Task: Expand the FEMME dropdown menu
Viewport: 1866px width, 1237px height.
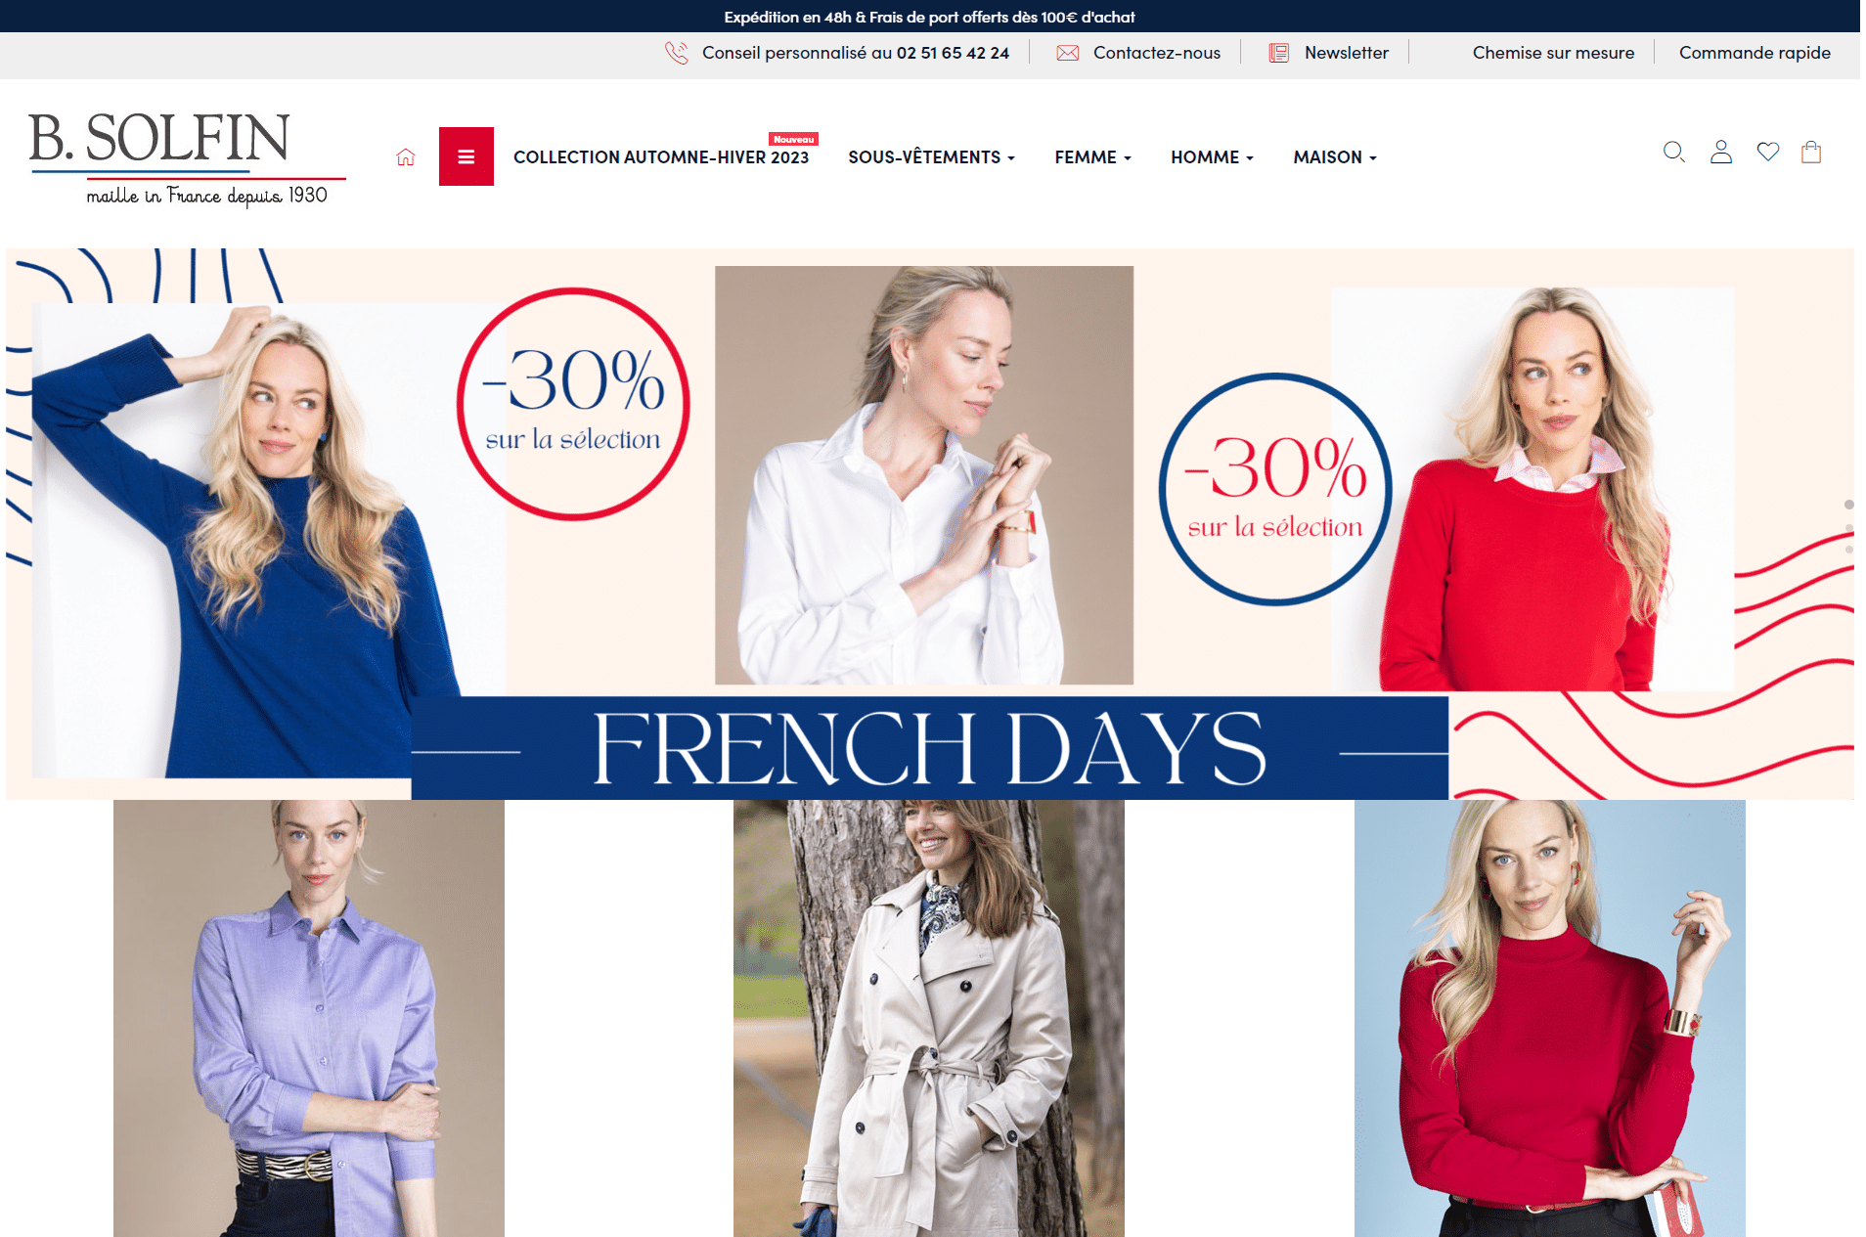Action: coord(1093,157)
